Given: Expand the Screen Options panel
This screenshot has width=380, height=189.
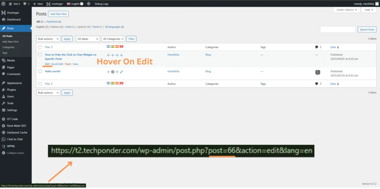Looking at the screenshot, I should (346, 10).
